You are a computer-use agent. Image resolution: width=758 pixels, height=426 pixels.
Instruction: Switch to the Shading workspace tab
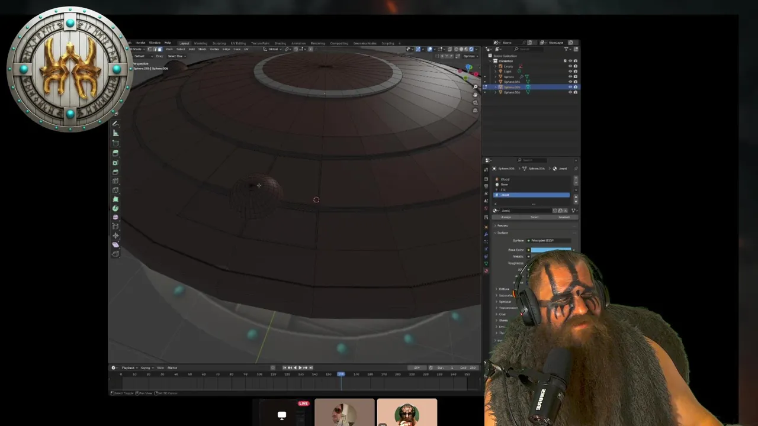pyautogui.click(x=280, y=43)
